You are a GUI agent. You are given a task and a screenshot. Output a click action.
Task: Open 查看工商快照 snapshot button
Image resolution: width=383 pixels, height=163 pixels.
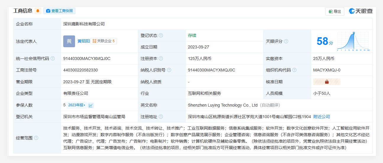59,11
